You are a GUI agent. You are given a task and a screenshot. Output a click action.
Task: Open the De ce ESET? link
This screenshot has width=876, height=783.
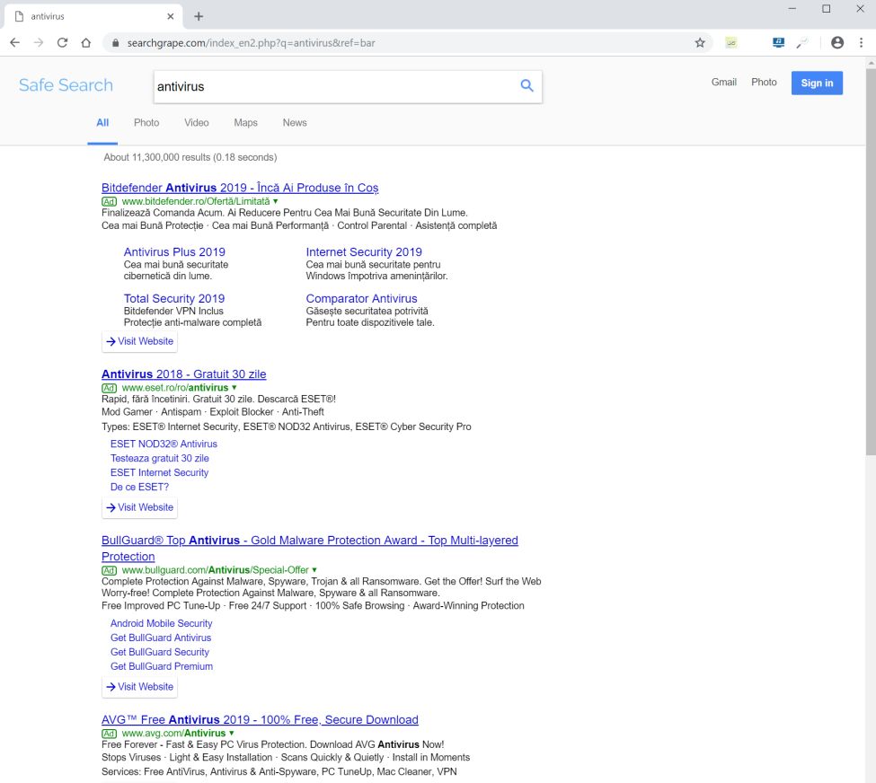click(x=139, y=487)
